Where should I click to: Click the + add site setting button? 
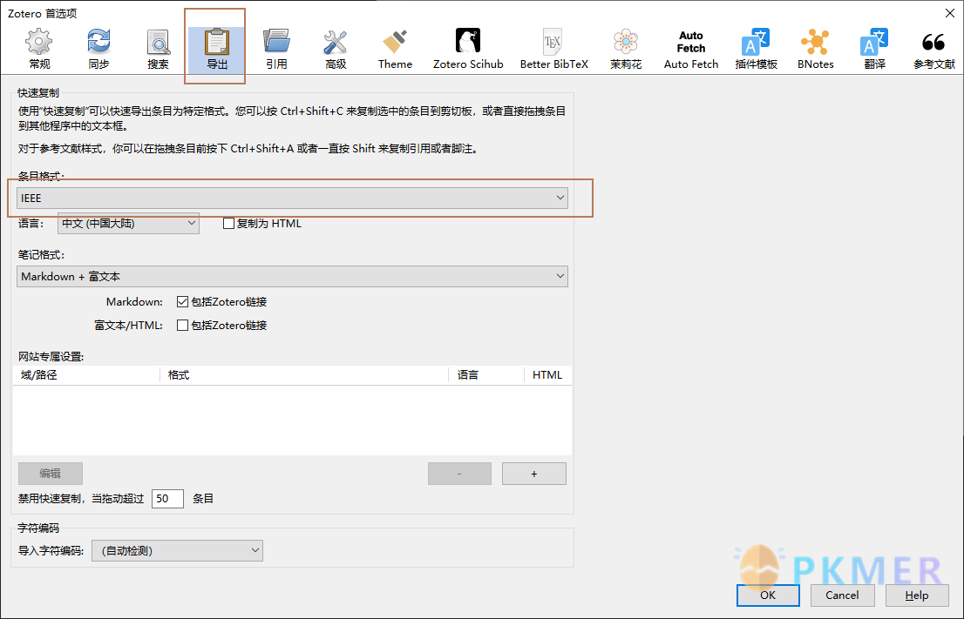tap(533, 474)
